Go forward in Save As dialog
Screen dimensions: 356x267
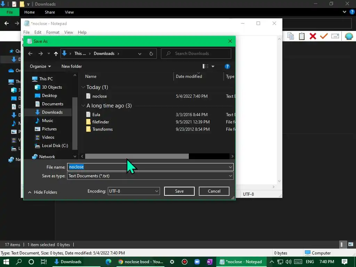click(40, 54)
